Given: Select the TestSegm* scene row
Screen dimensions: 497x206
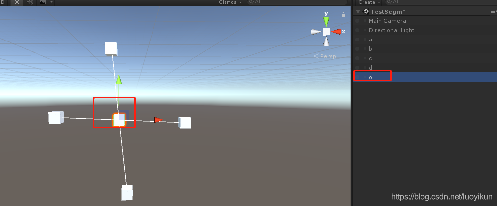Looking at the screenshot, I should coord(425,12).
